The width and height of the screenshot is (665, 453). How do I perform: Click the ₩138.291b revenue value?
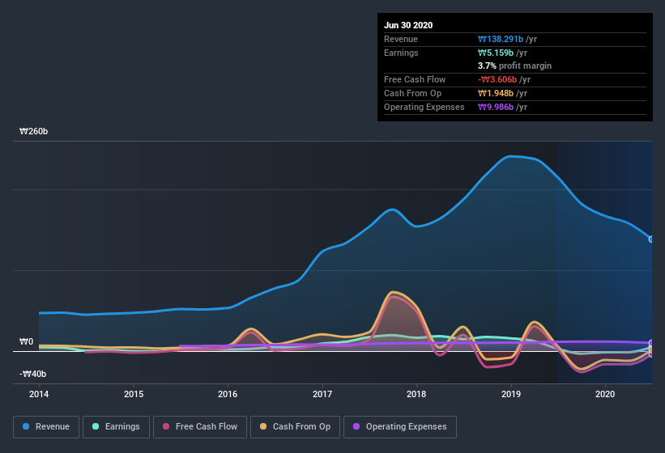[x=501, y=39]
